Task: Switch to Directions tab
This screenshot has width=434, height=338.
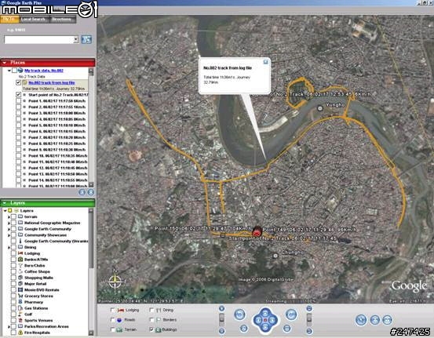Action: click(62, 19)
